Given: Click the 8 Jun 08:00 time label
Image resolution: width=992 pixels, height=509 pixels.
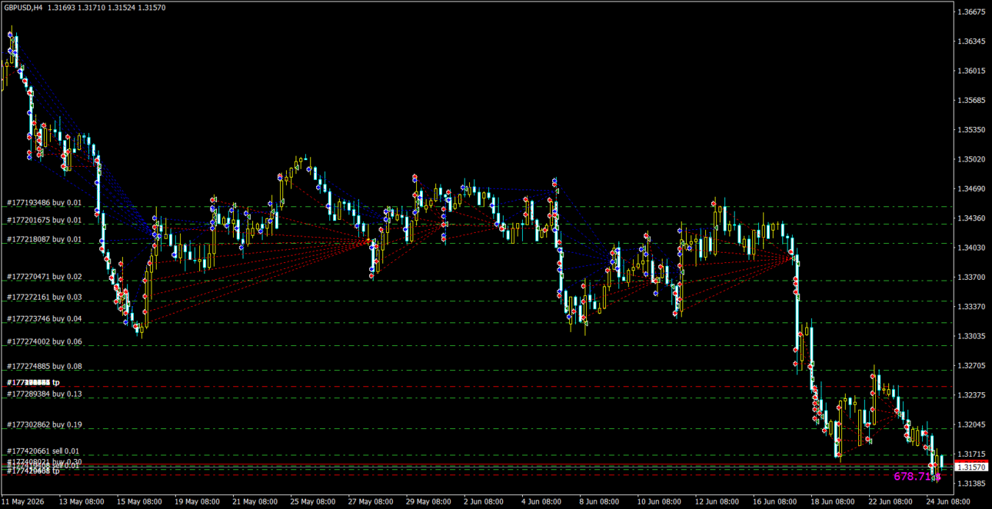Looking at the screenshot, I should [x=600, y=501].
